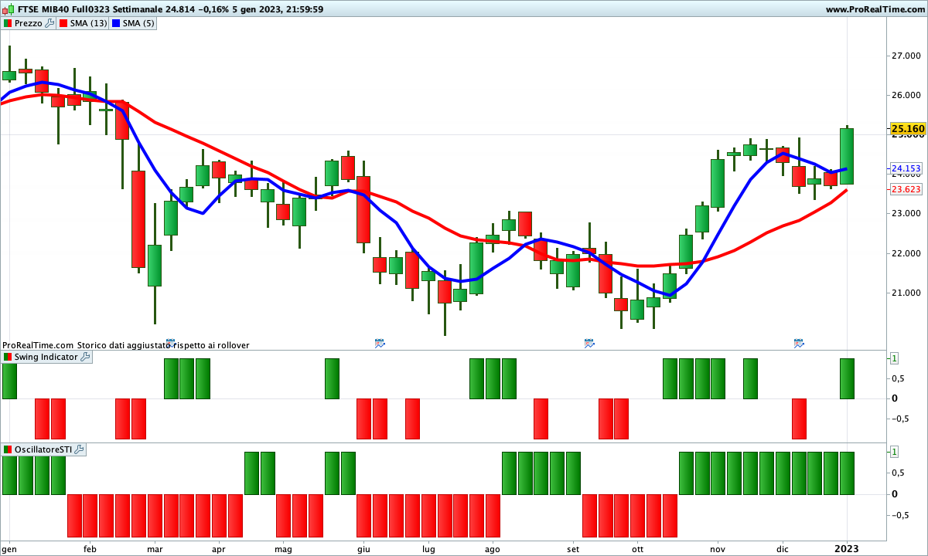Click the green 1 value tag of OscillatoreSTI
Screen dimensions: 928x556
pos(894,451)
